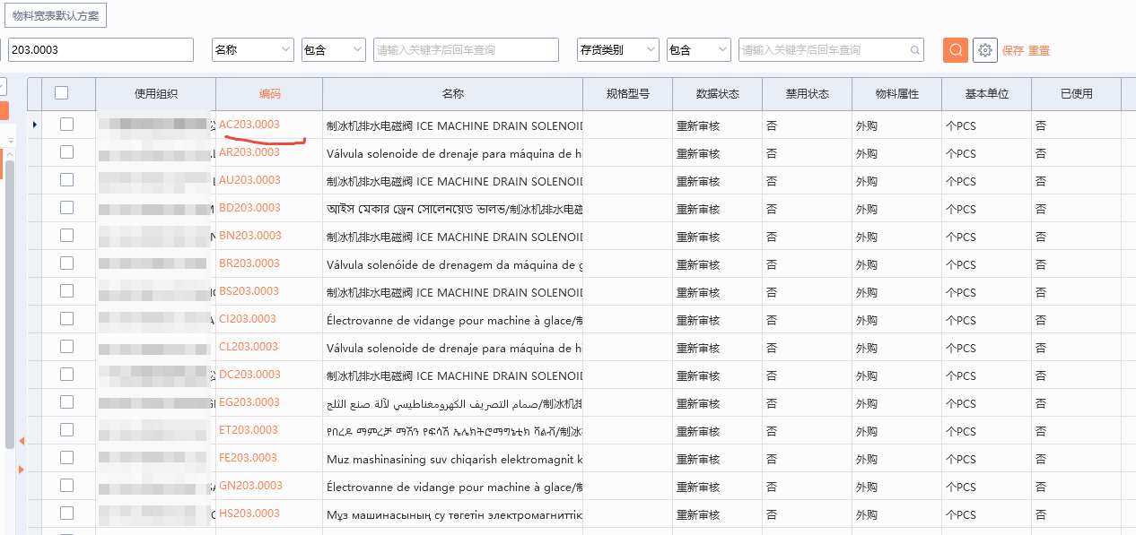
Task: Open the 名称 field dropdown
Action: tap(253, 50)
